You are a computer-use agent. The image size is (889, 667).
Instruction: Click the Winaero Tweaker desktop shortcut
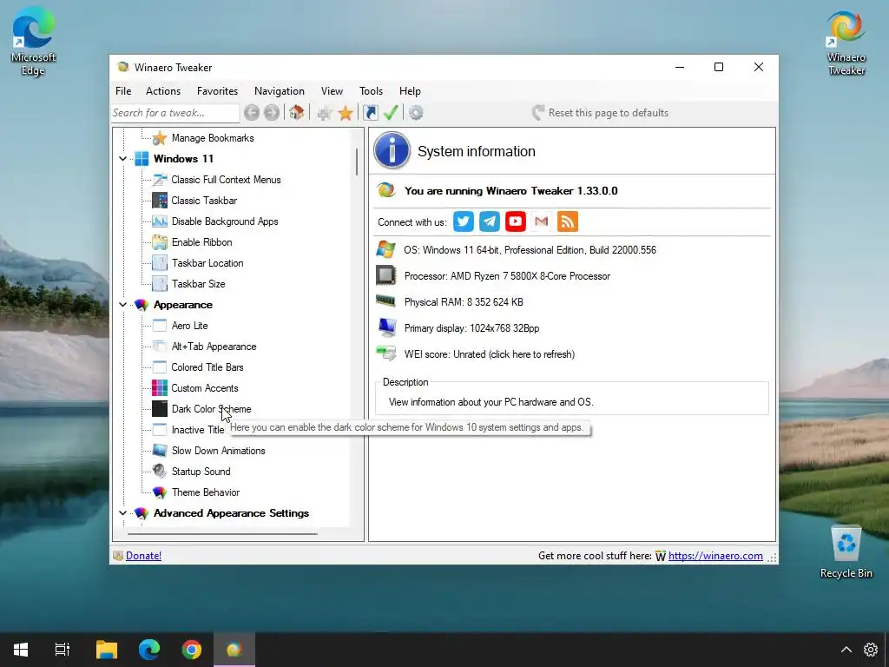[x=846, y=43]
